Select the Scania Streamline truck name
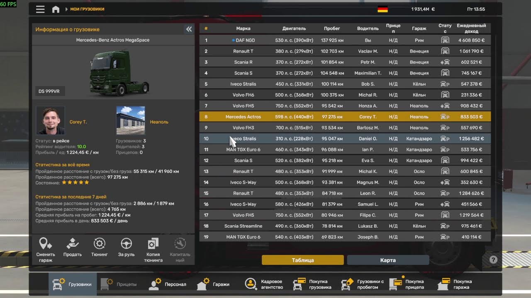The height and width of the screenshot is (298, 531). [x=243, y=226]
